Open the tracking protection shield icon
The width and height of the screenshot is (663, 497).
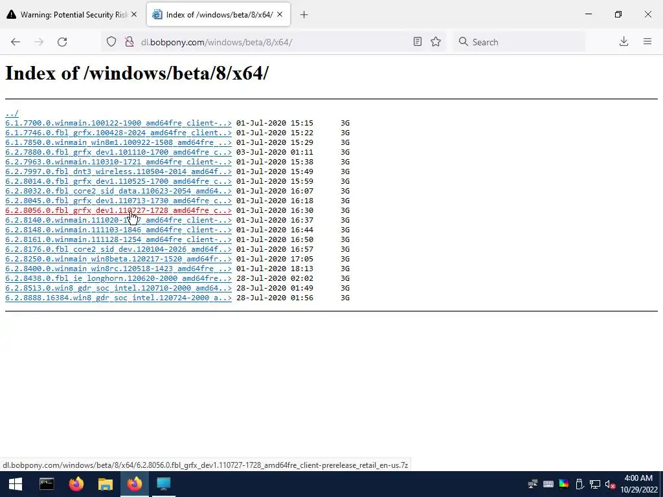coord(111,42)
